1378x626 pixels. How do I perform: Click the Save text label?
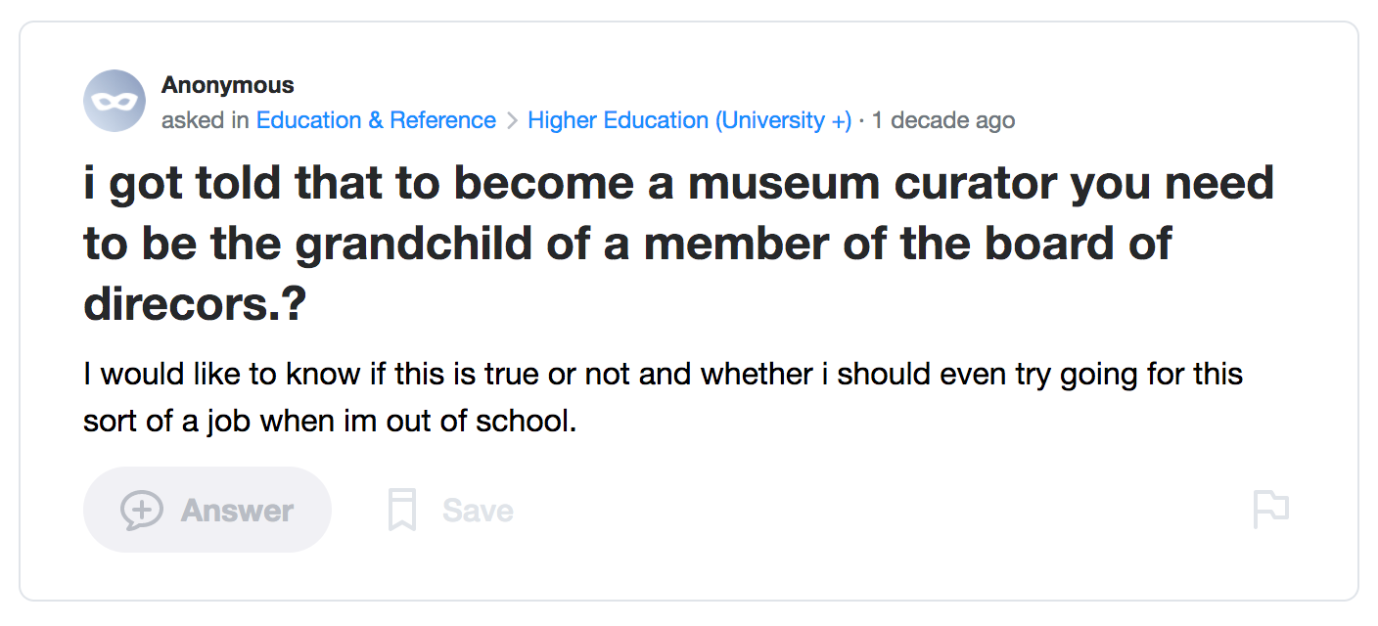click(x=478, y=511)
